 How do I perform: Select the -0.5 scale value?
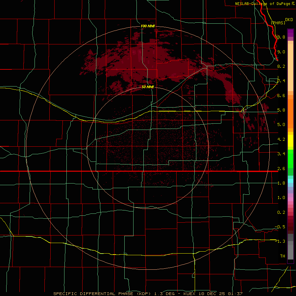pyautogui.click(x=280, y=227)
